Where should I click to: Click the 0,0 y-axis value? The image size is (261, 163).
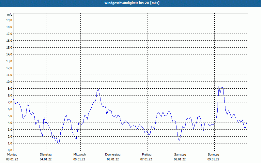pyautogui.click(x=10, y=150)
